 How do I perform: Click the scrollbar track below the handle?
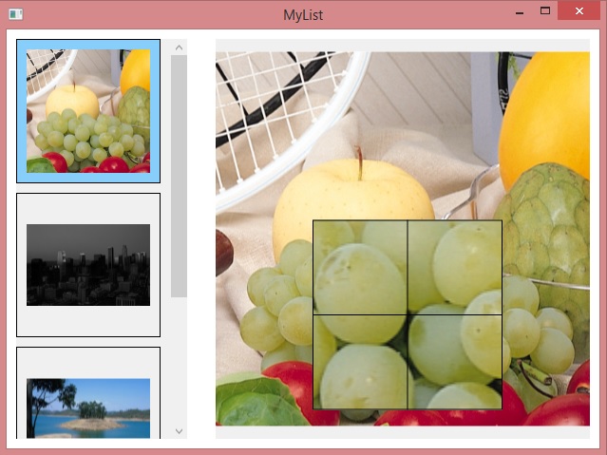coord(179,361)
